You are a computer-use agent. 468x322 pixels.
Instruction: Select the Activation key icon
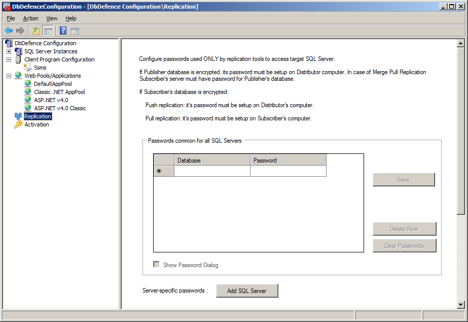point(18,124)
